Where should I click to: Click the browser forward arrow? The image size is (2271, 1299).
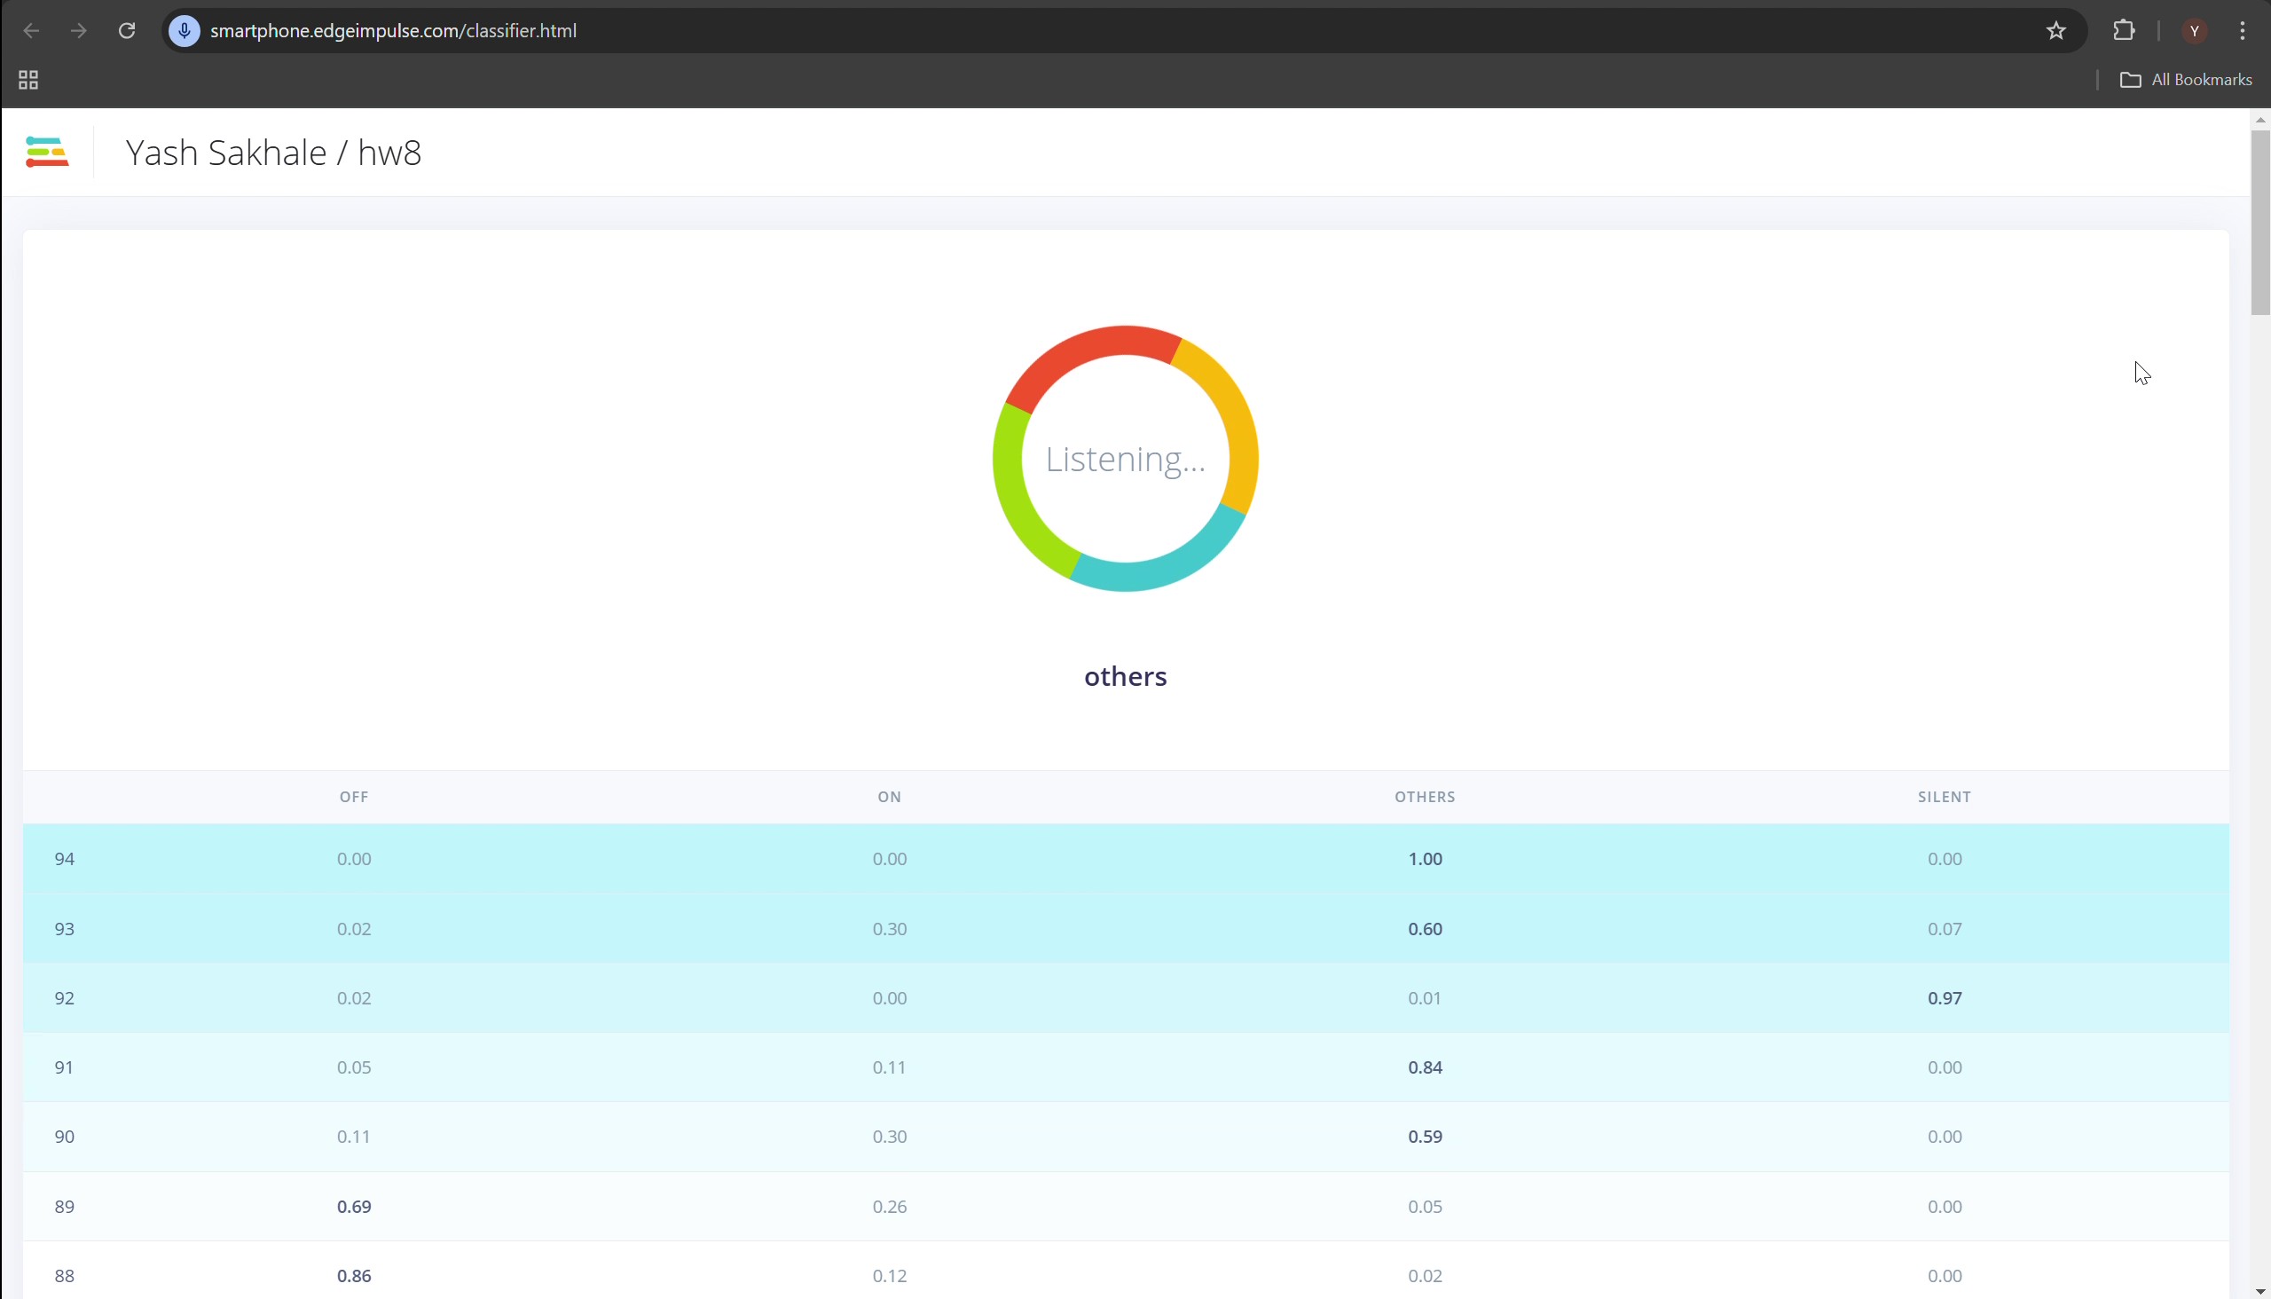(79, 31)
